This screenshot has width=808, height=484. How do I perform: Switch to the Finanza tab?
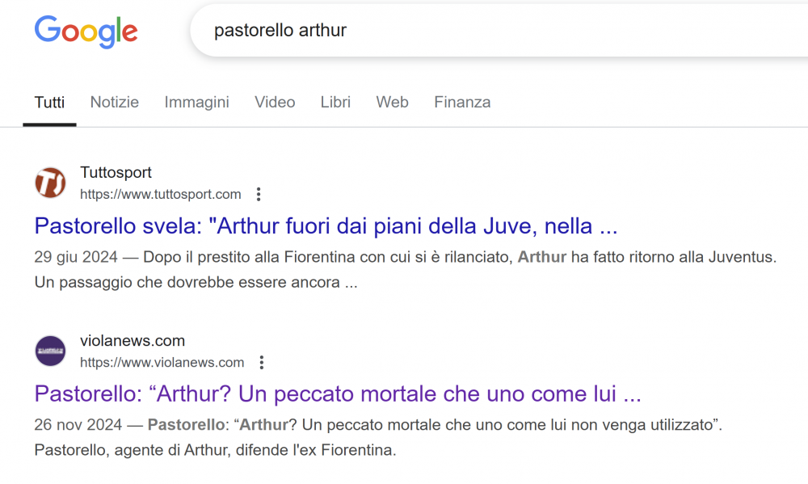[x=462, y=102]
